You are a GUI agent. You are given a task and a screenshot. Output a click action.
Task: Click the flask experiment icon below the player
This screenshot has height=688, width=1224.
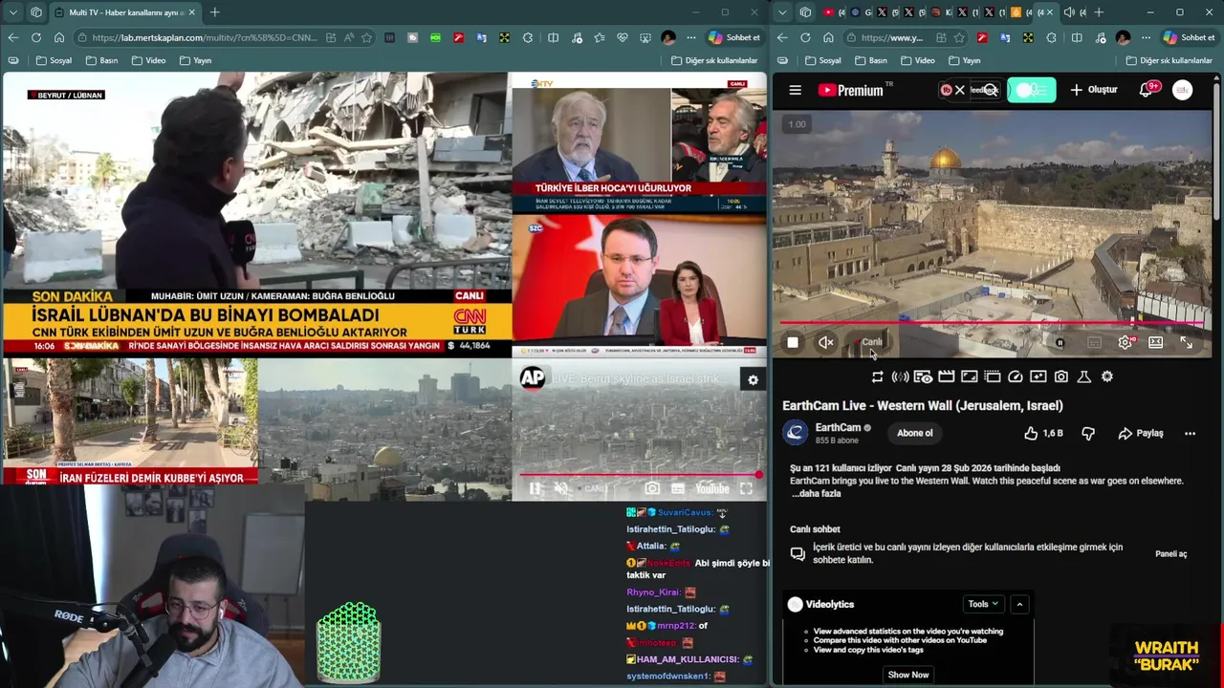click(1083, 376)
